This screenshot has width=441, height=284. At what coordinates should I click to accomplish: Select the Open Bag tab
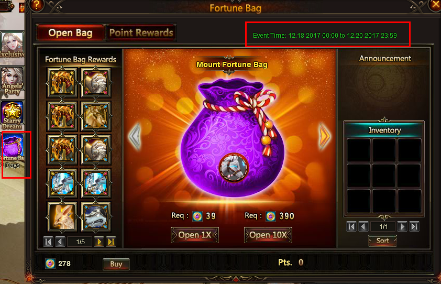tap(70, 32)
